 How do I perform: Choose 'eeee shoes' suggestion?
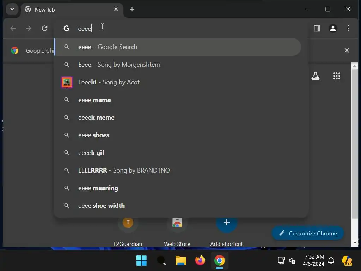point(178,135)
